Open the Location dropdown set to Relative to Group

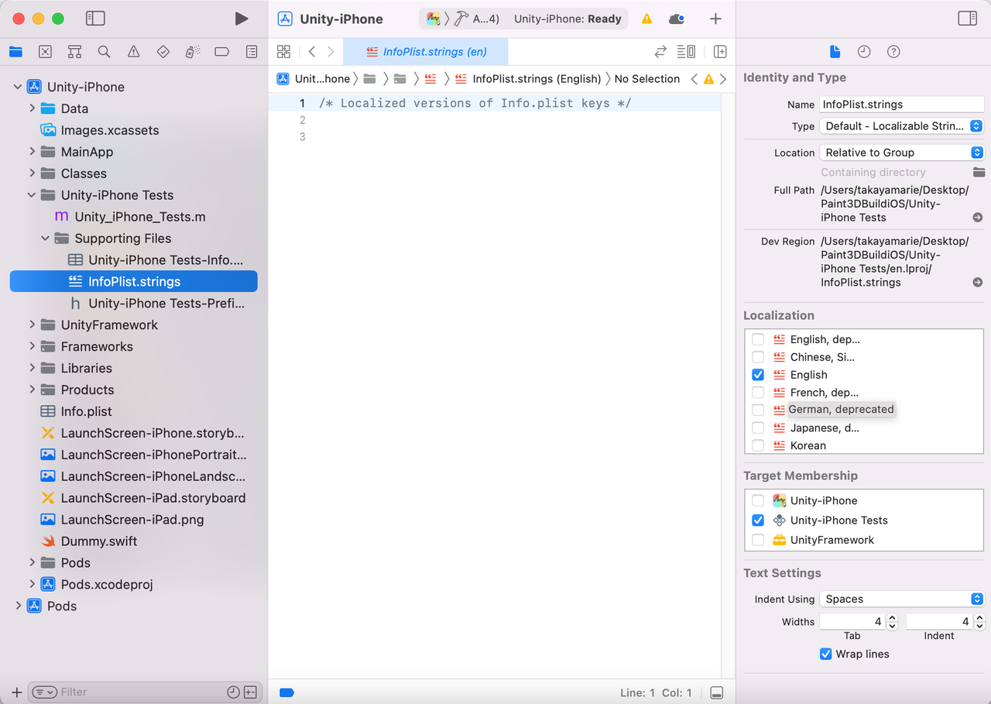coord(901,152)
